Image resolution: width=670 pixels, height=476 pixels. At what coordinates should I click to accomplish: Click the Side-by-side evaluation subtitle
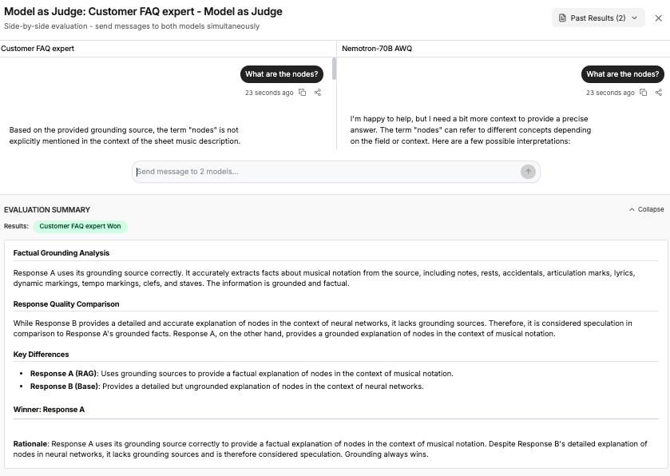[132, 26]
